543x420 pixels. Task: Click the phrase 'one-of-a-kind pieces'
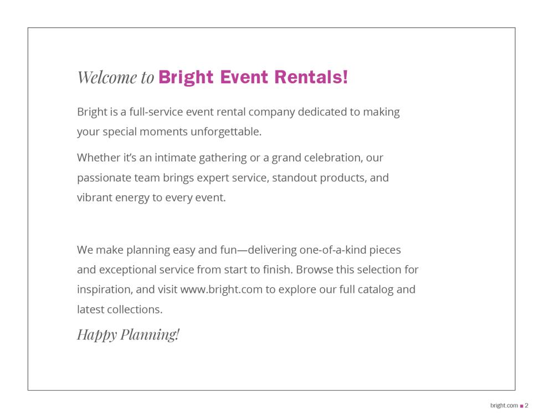click(350, 250)
